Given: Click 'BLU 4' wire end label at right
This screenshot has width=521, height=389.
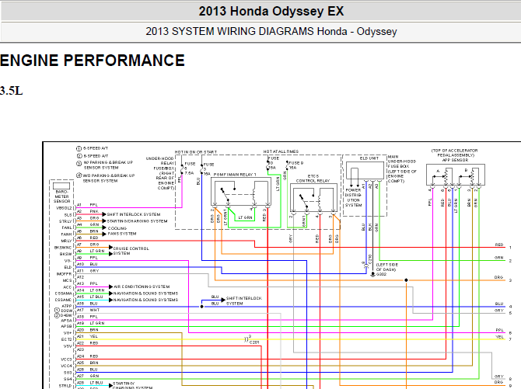Looking at the screenshot, I should (503, 305).
